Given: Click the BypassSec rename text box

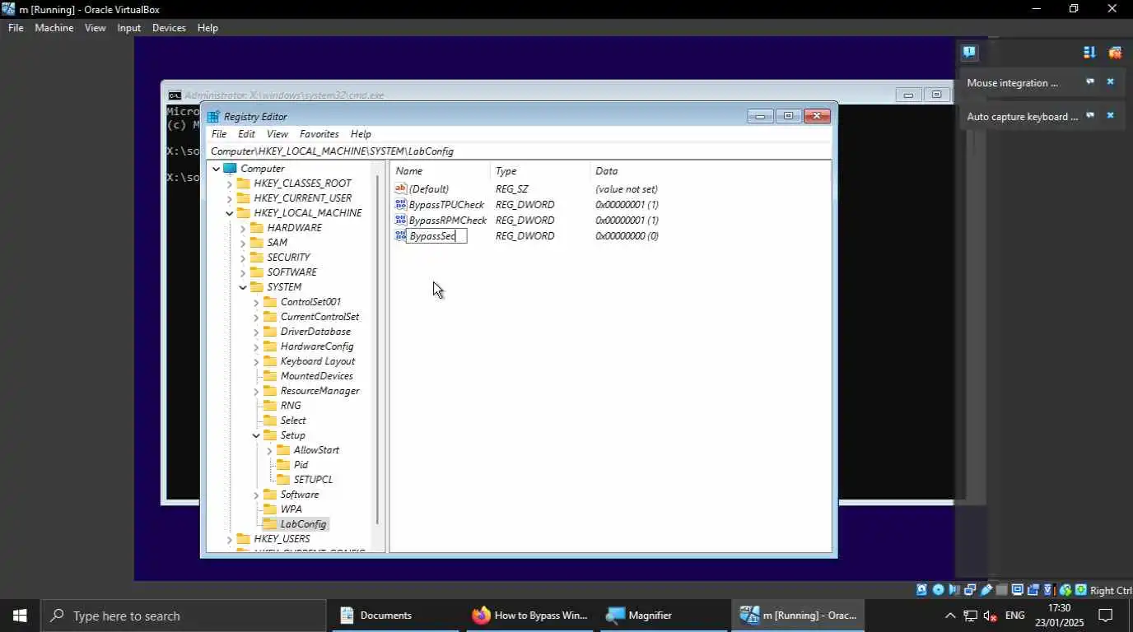Looking at the screenshot, I should click(x=436, y=235).
